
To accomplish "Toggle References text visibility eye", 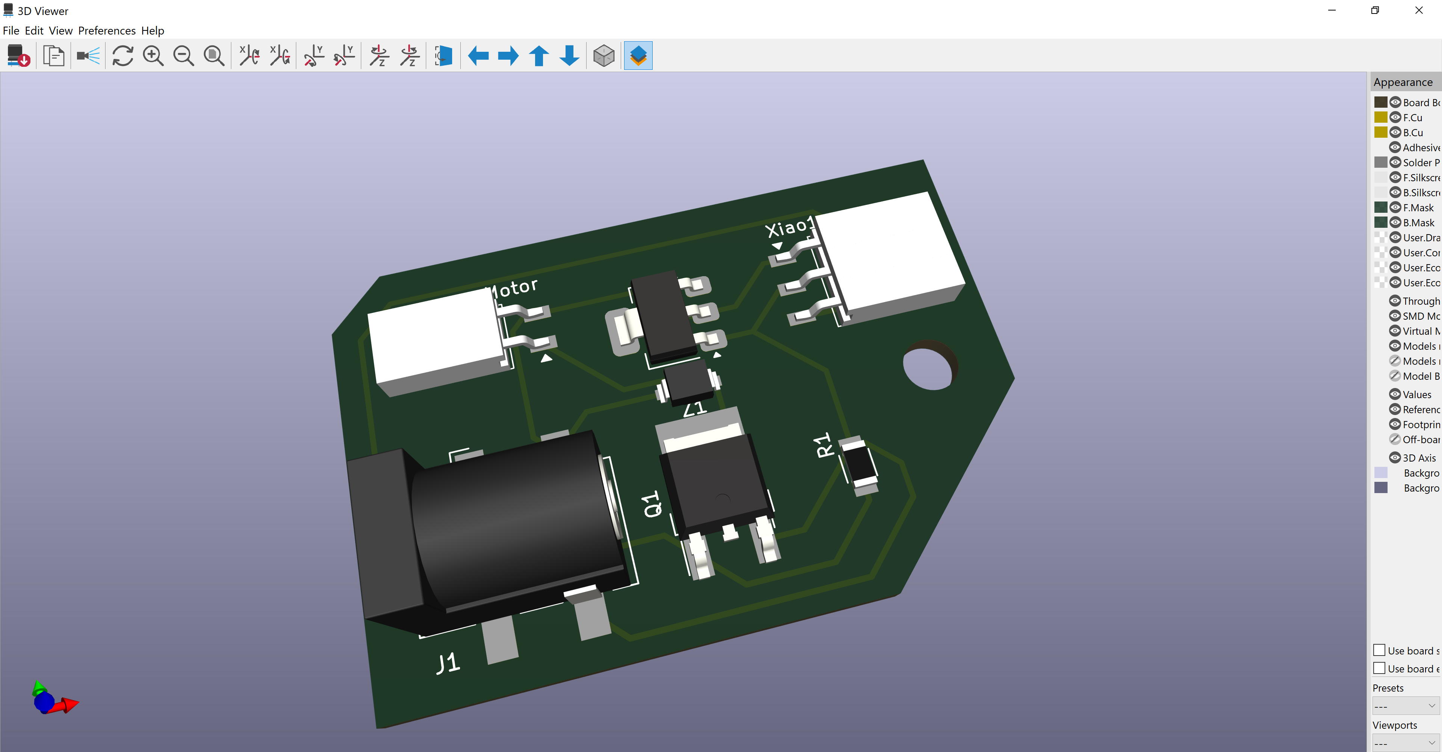I will click(1395, 409).
